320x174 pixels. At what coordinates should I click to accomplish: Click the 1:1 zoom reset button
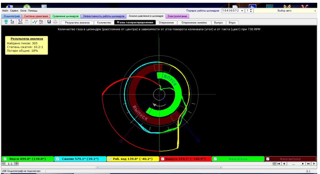point(10,163)
